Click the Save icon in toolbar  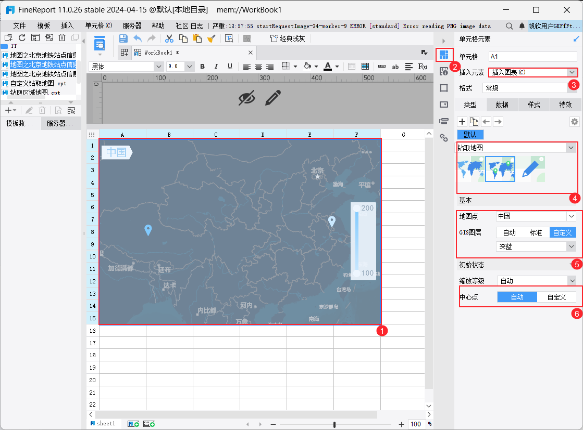coord(123,38)
